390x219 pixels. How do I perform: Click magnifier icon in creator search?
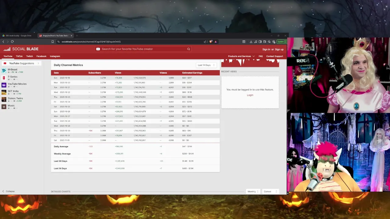[x=189, y=49]
